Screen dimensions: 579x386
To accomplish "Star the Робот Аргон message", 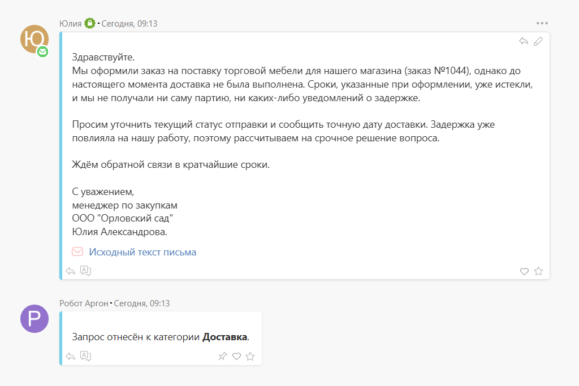I will 250,356.
